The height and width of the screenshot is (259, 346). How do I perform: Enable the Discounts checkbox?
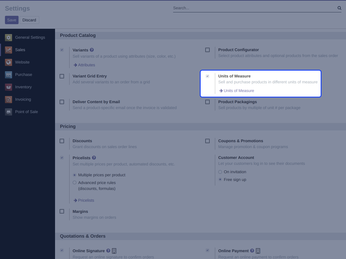pos(62,141)
